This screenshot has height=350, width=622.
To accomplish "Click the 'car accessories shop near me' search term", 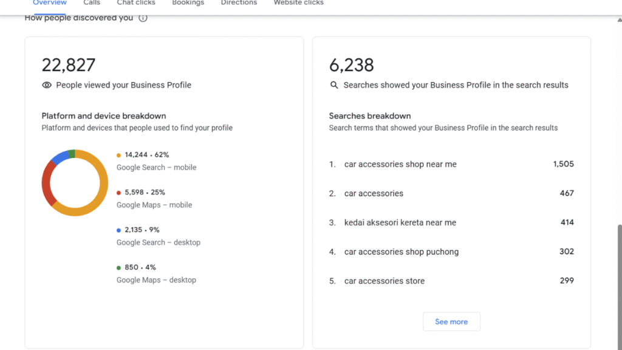I will point(400,164).
